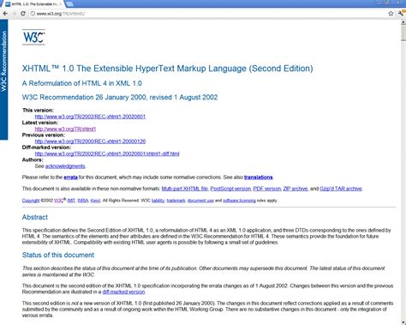Download the Multi-part XHTML file

point(185,189)
